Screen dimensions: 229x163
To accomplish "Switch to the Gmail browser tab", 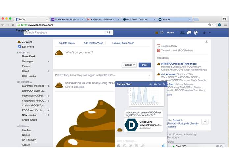I will point(103,19).
